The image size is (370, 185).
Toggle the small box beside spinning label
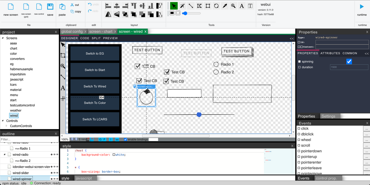[x=299, y=62]
